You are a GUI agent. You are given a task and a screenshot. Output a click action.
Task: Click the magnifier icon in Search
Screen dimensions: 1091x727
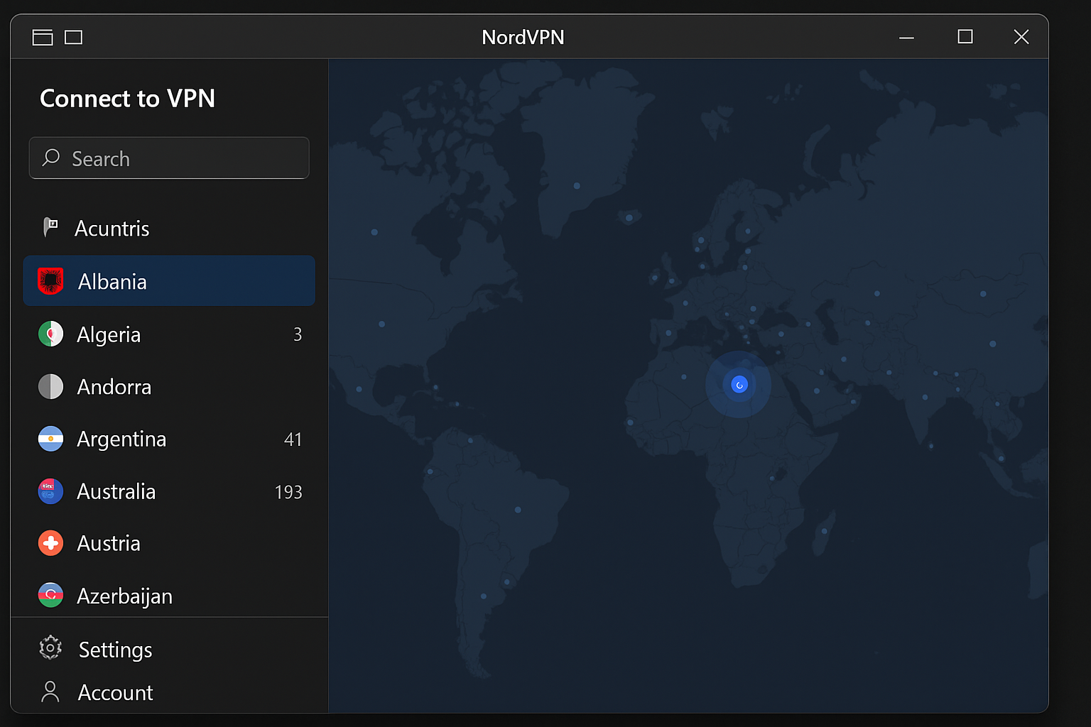(x=51, y=158)
